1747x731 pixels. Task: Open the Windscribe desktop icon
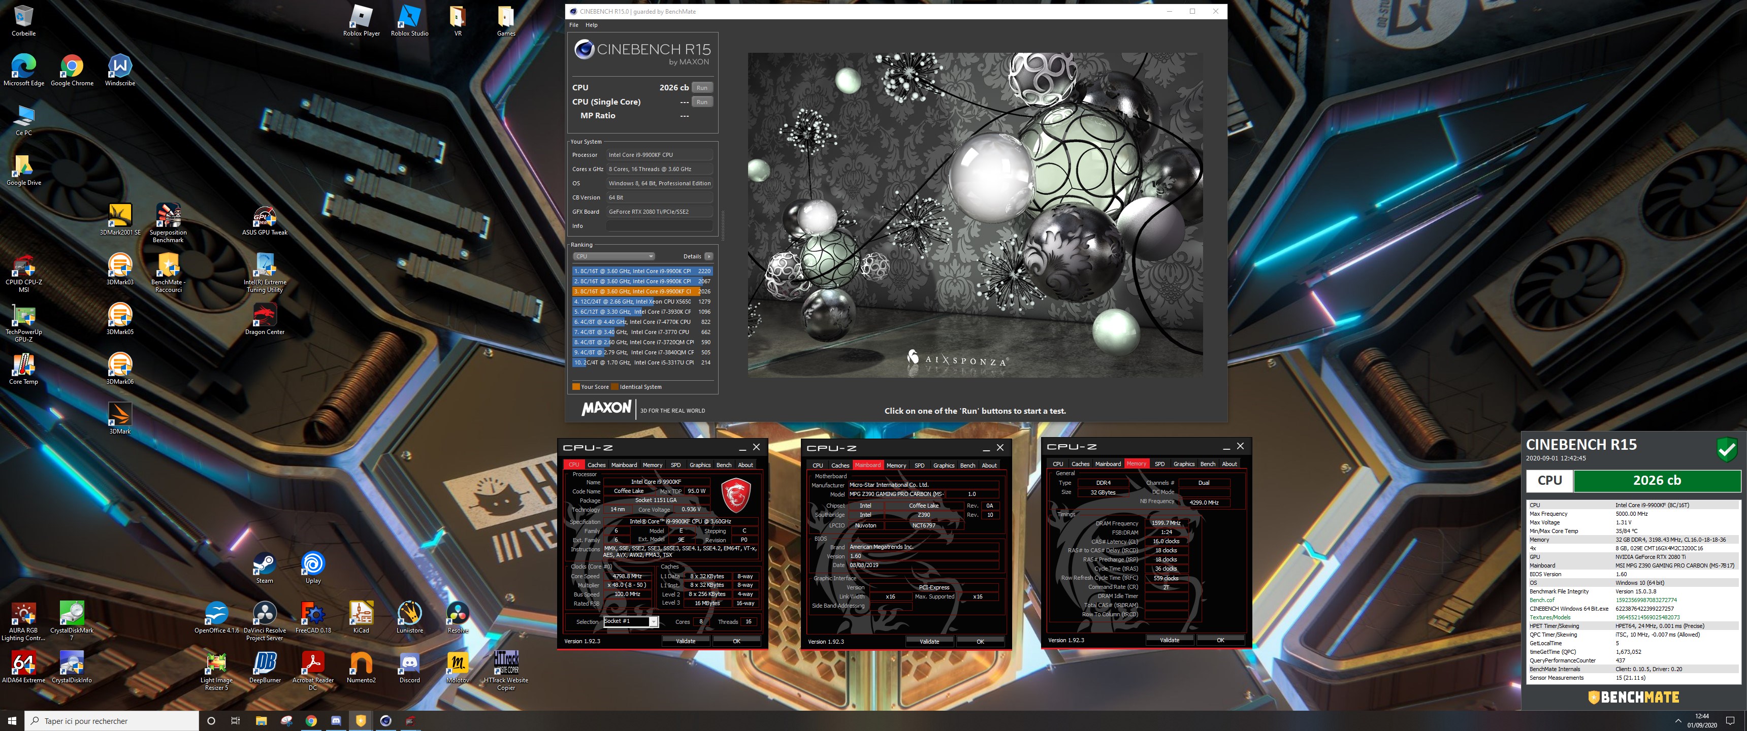[x=120, y=71]
